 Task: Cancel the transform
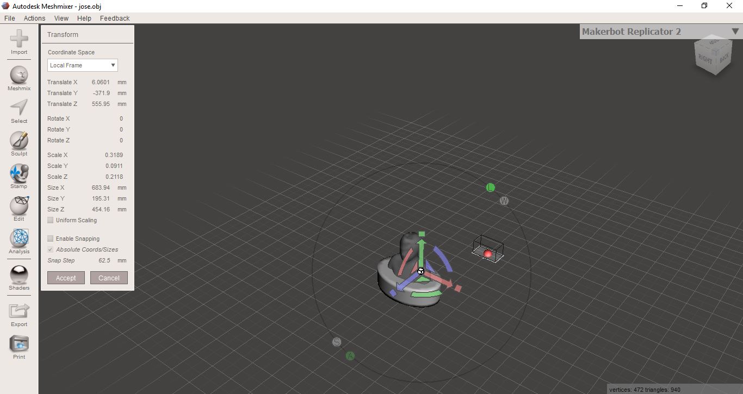tap(109, 278)
